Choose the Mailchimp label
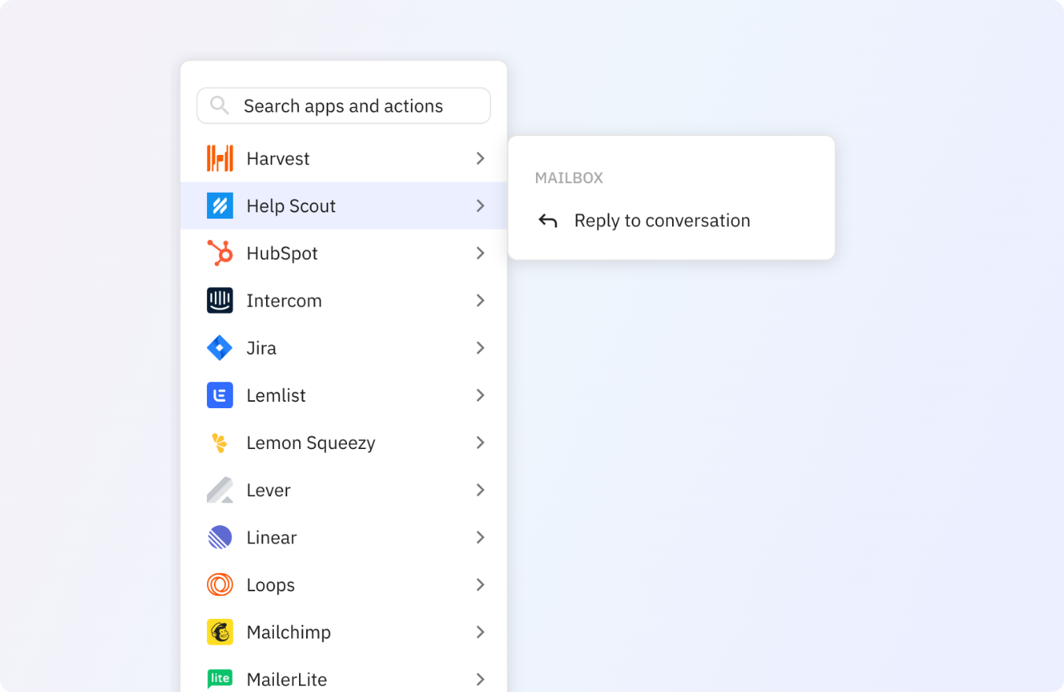Screen dimensions: 1064x692 (x=289, y=632)
